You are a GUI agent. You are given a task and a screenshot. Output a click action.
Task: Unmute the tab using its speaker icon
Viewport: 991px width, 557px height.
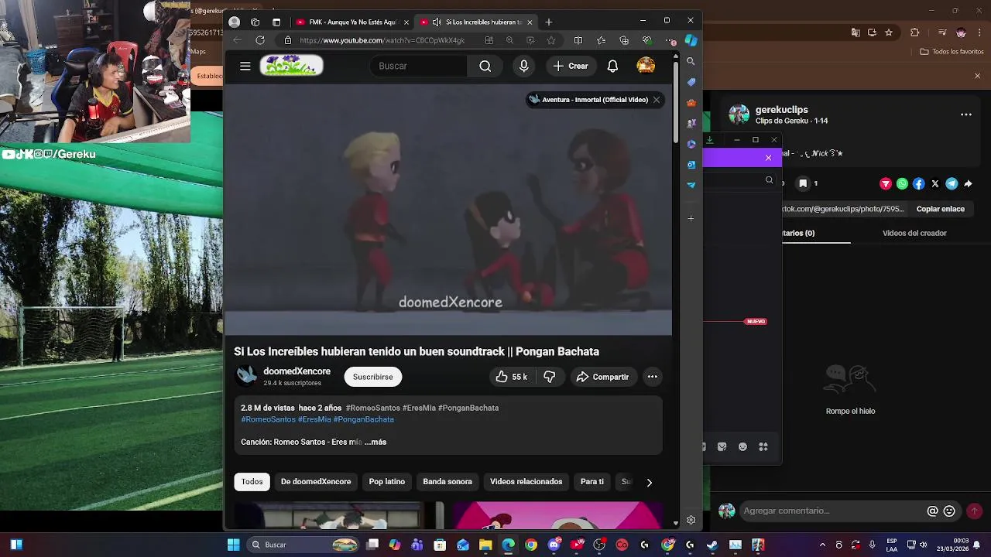437,22
